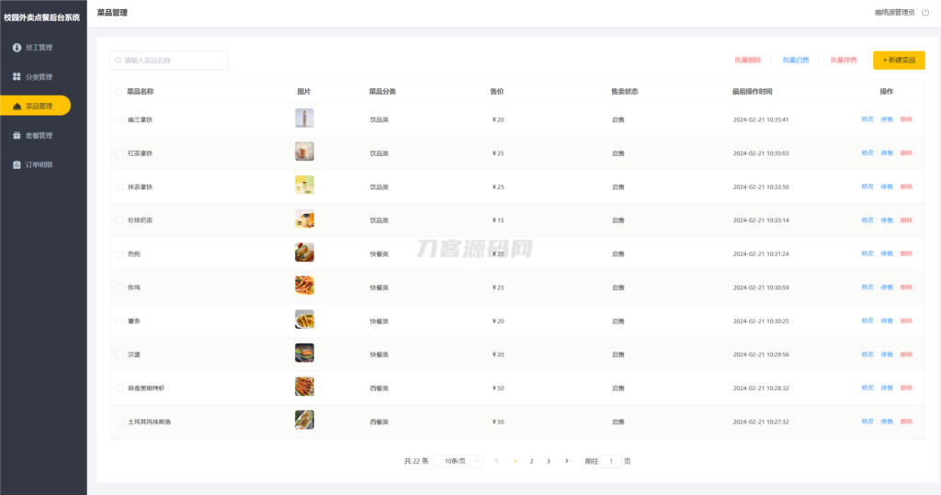Click 修改 for 抹茶拿铁
The width and height of the screenshot is (941, 495).
867,186
